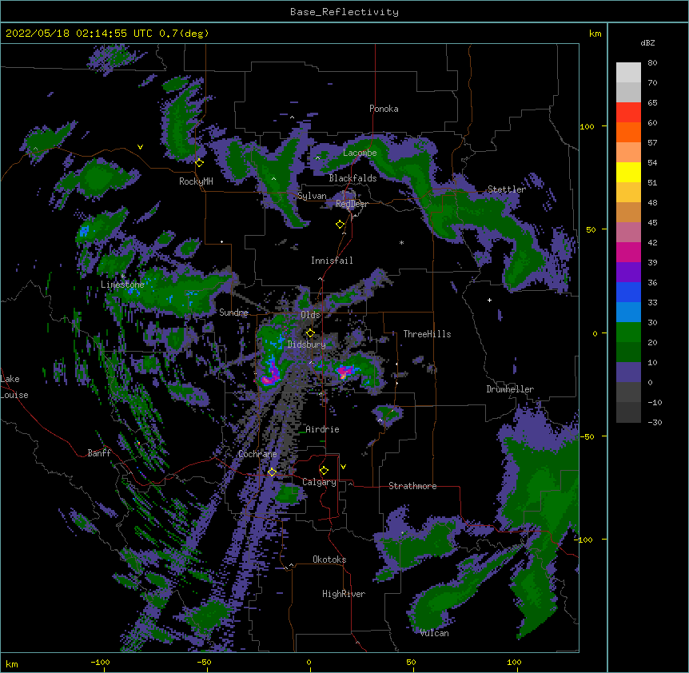Click the white plus marker west of Drumheller

point(489,300)
